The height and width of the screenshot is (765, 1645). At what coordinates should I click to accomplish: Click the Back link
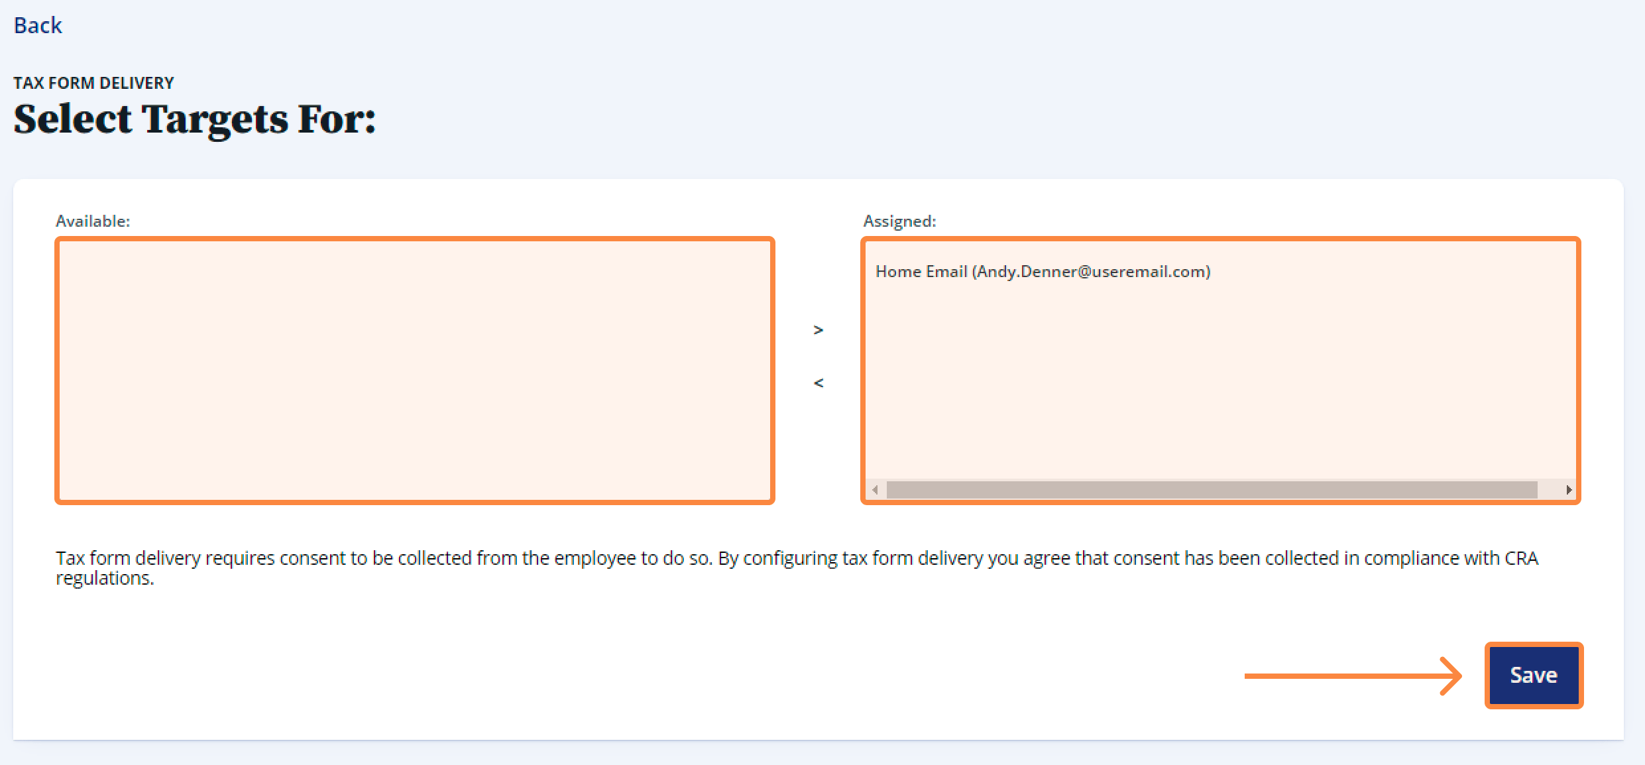[37, 25]
